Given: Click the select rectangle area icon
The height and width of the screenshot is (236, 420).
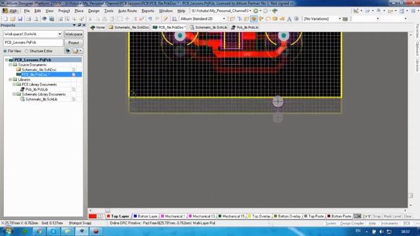Looking at the screenshot, I should coord(120,19).
